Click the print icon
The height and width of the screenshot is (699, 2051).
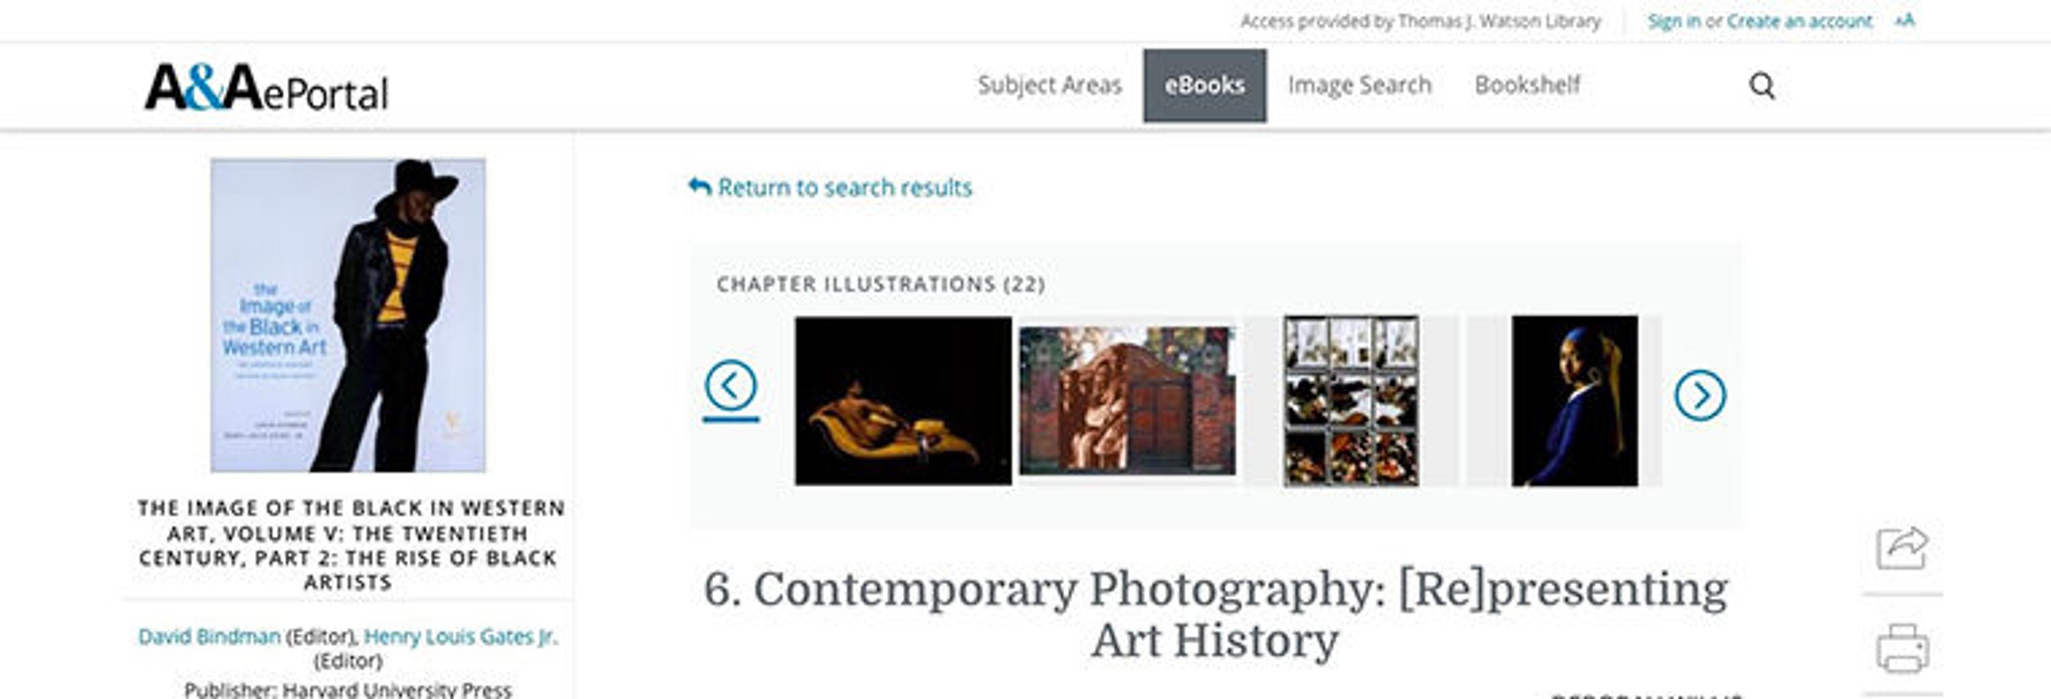1902,648
